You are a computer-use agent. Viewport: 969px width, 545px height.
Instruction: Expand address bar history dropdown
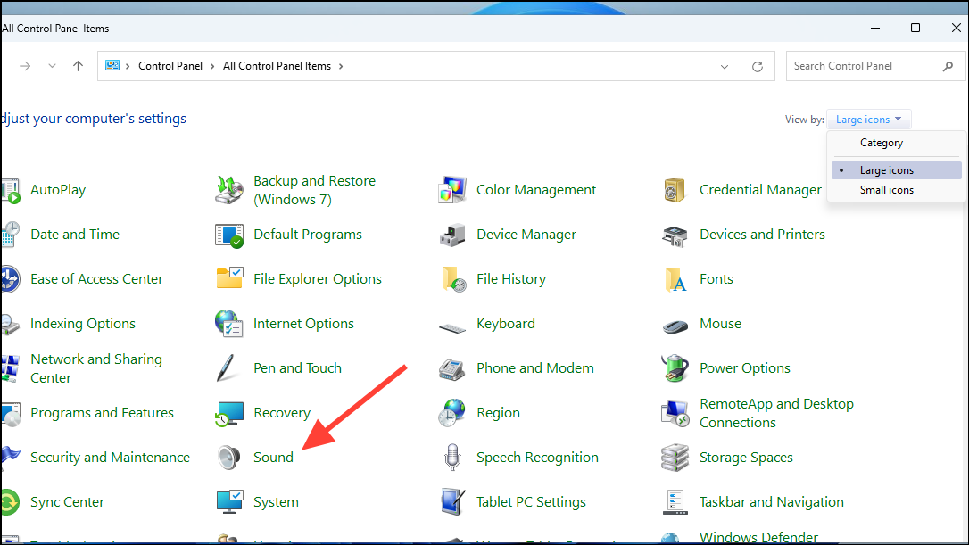coord(725,67)
